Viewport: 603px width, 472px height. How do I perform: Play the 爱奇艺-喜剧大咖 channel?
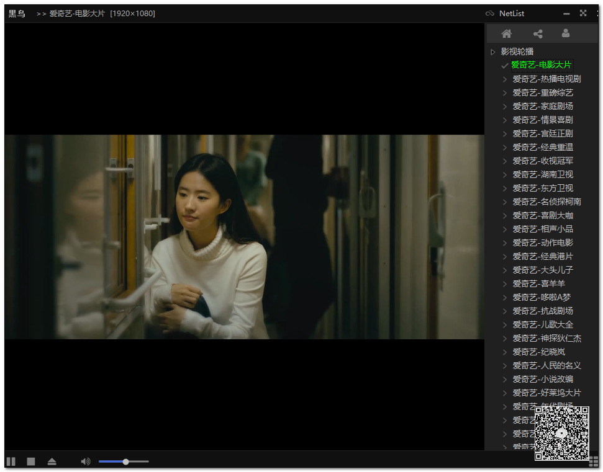pos(543,215)
